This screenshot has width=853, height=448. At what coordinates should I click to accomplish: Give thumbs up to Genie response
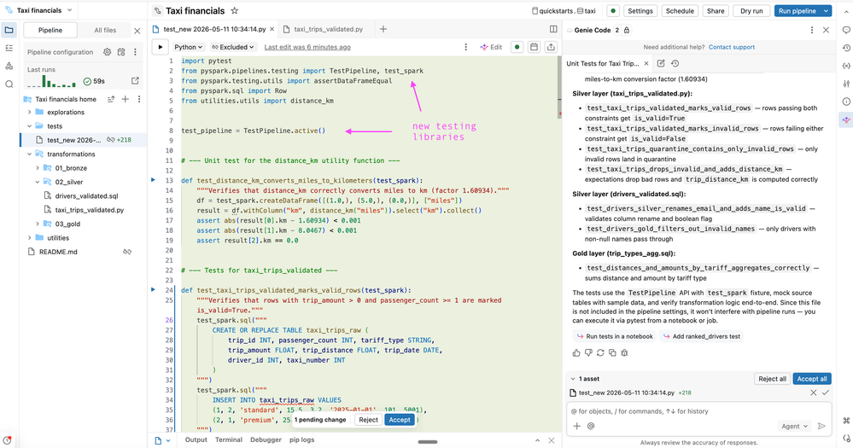[x=576, y=353]
